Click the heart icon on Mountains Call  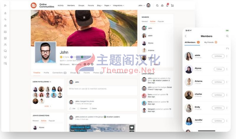tap(132, 127)
